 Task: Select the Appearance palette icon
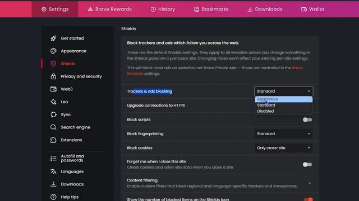coord(53,51)
